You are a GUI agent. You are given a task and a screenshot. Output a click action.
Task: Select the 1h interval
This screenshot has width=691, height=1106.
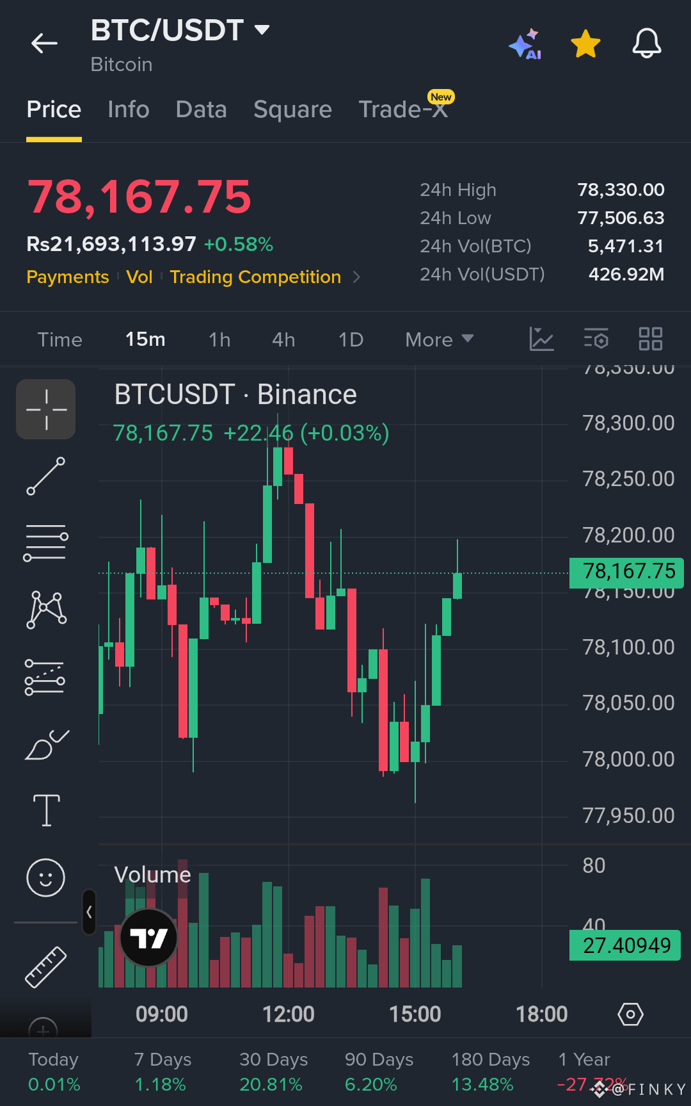[219, 339]
